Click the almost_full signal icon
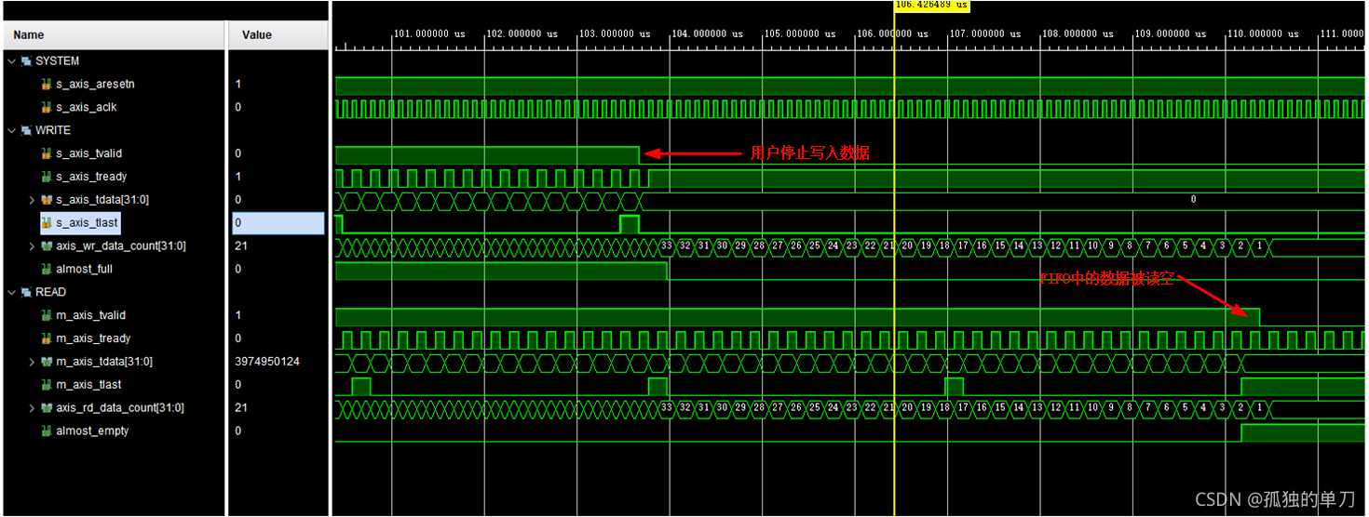 [47, 270]
